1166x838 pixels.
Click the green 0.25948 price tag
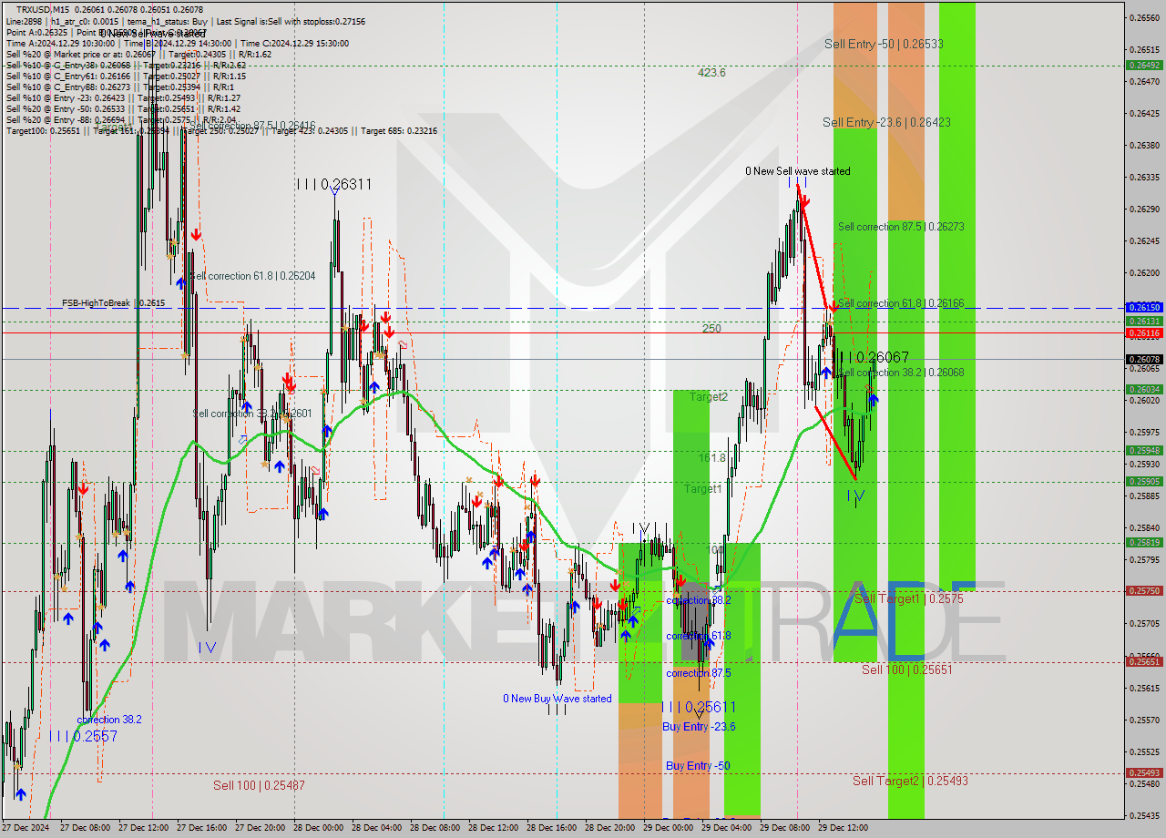(1144, 450)
